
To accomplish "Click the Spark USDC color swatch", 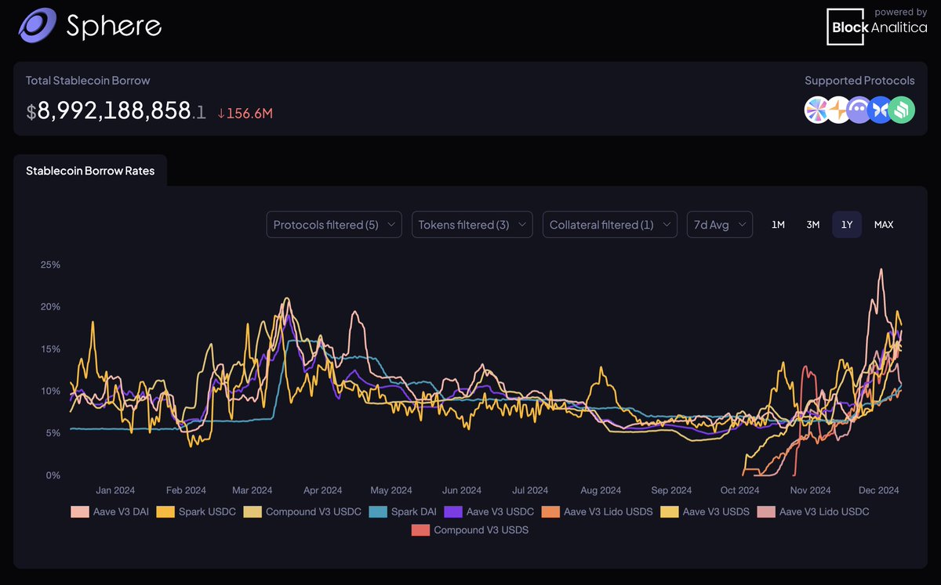I will pos(165,511).
